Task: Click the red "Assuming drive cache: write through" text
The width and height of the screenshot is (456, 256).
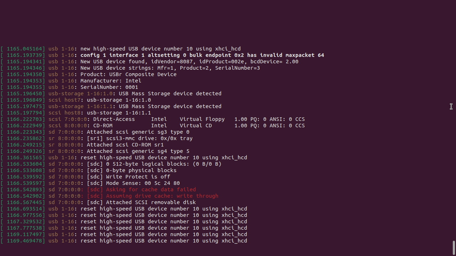Action: 162,196
